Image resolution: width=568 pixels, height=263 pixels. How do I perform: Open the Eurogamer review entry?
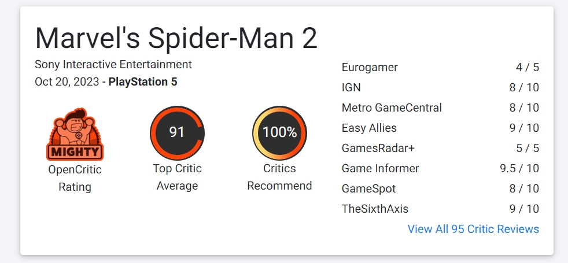pyautogui.click(x=370, y=67)
